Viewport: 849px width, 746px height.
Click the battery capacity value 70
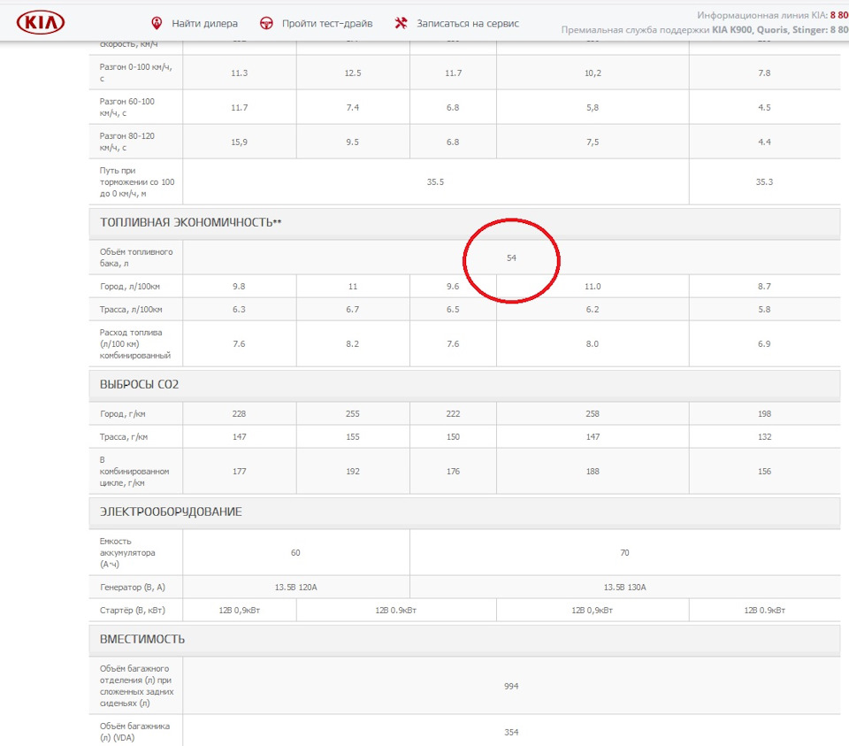coord(625,553)
